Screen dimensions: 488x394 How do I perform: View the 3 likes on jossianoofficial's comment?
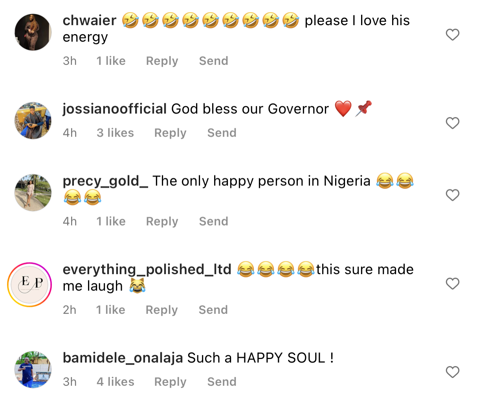click(115, 133)
